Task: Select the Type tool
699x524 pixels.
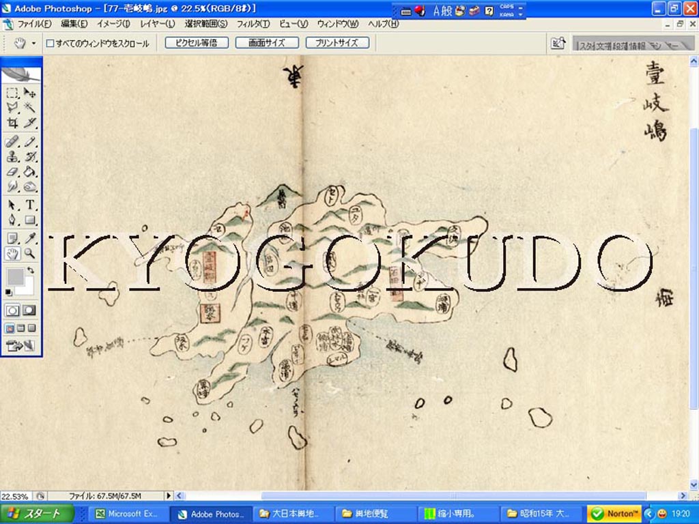Action: pos(29,205)
